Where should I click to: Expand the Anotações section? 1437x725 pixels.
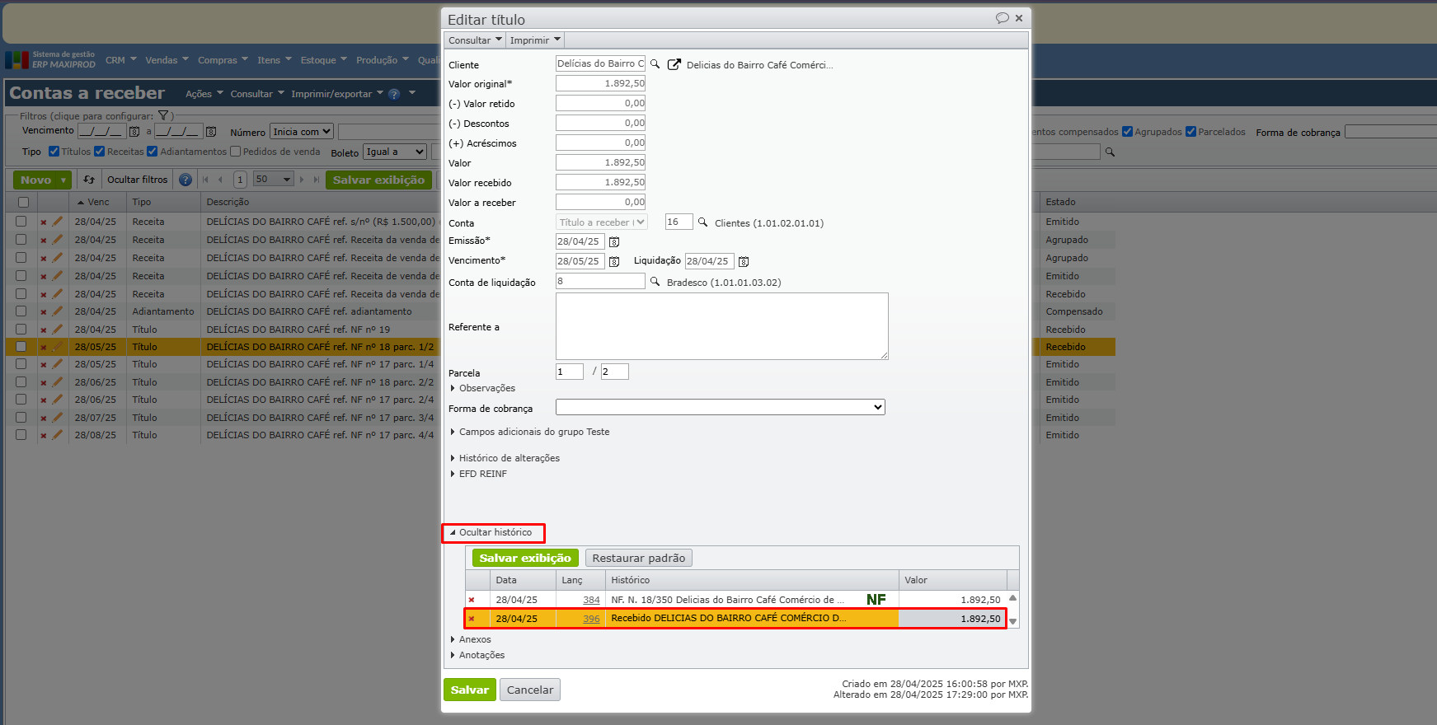coord(478,655)
